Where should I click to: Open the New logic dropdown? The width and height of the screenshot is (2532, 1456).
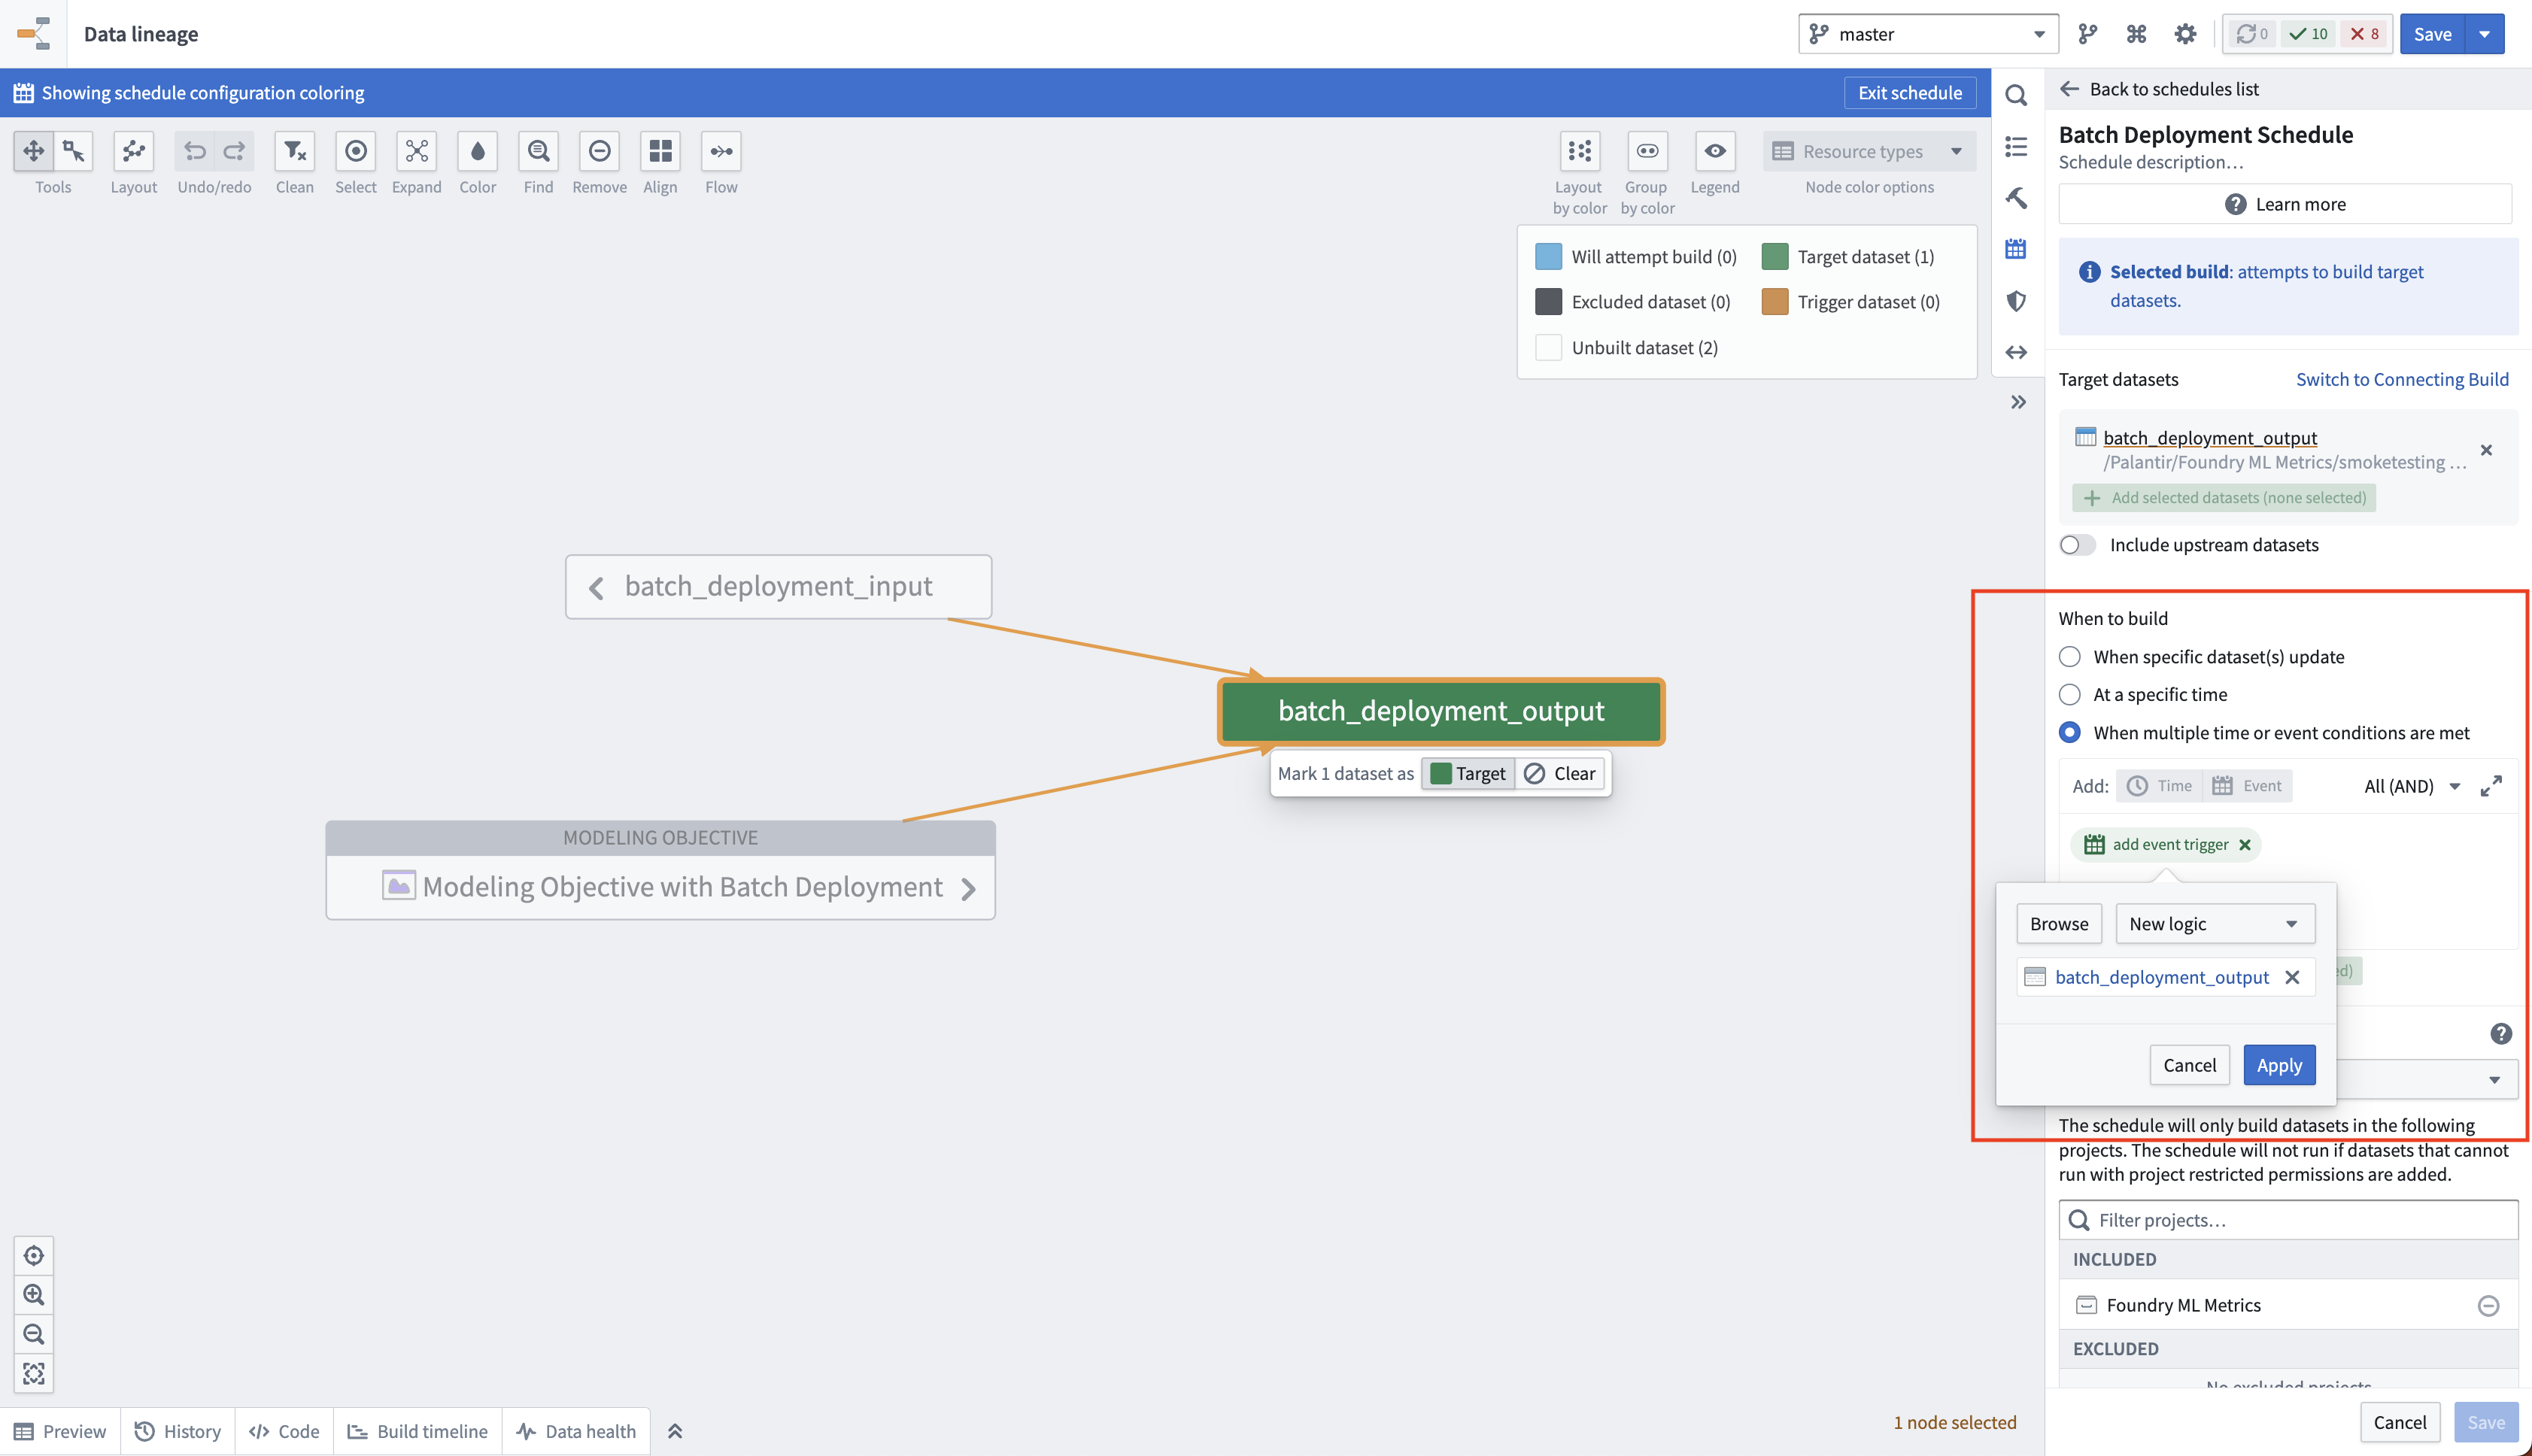[x=2214, y=924]
